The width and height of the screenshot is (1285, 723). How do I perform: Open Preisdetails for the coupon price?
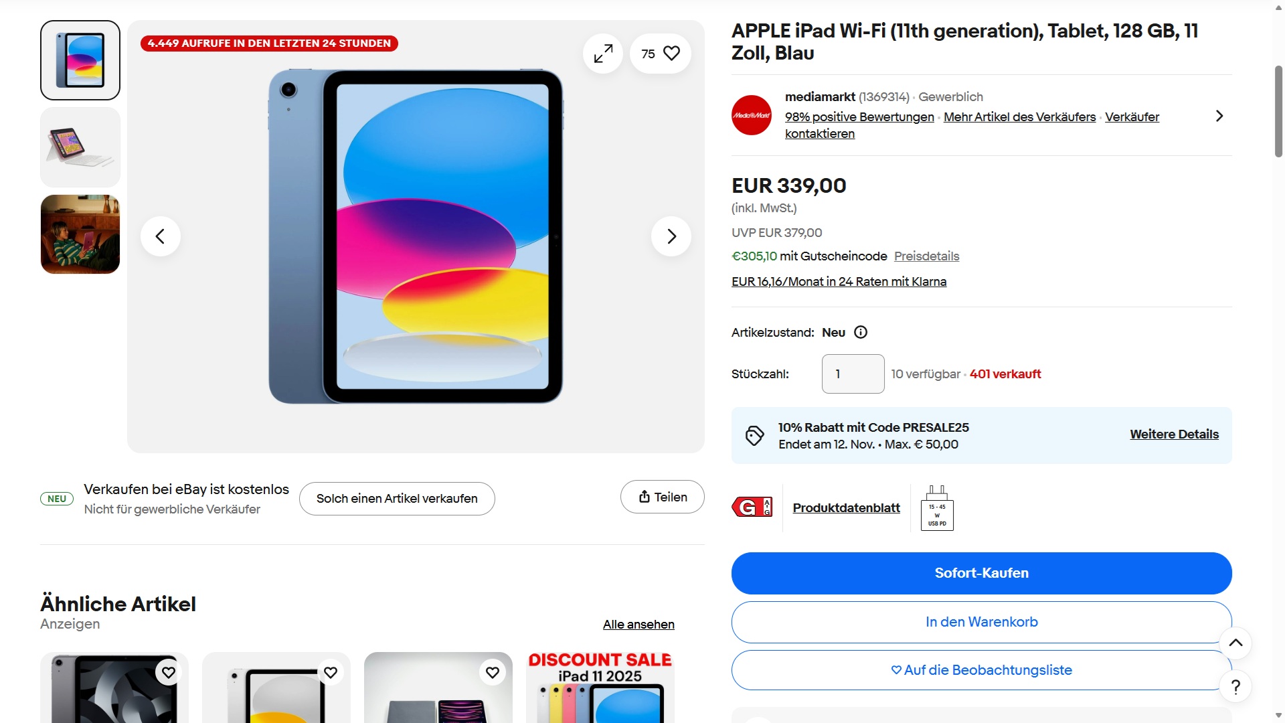coord(926,256)
